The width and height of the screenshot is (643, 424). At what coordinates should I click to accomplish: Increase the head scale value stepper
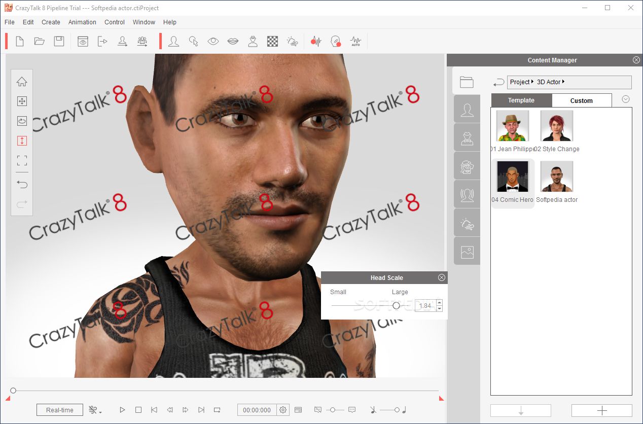[439, 303]
